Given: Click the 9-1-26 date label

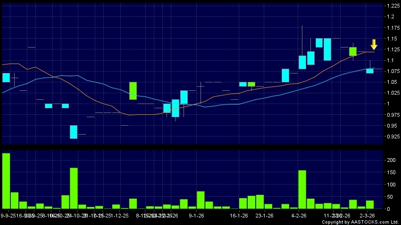Looking at the screenshot, I should coord(196,216).
